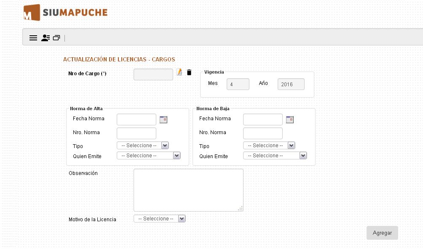Click the Nro de Cargo field
Viewport: 423px width, 249px height.
click(153, 74)
